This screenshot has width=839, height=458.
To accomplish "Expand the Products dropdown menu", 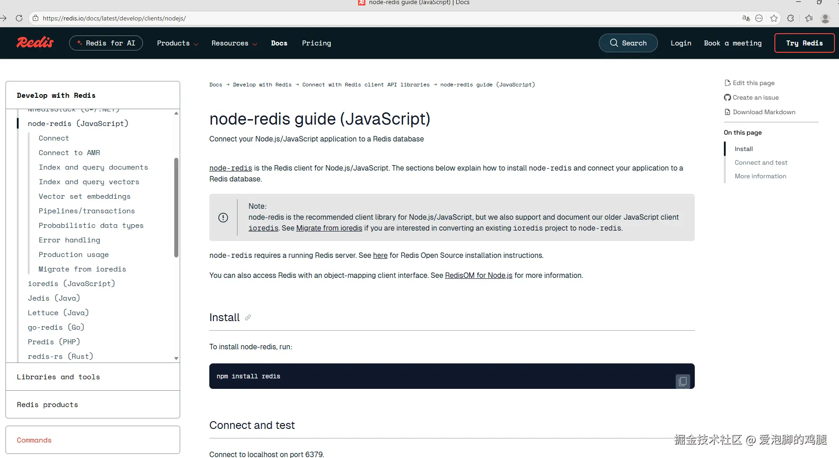I will [x=177, y=43].
